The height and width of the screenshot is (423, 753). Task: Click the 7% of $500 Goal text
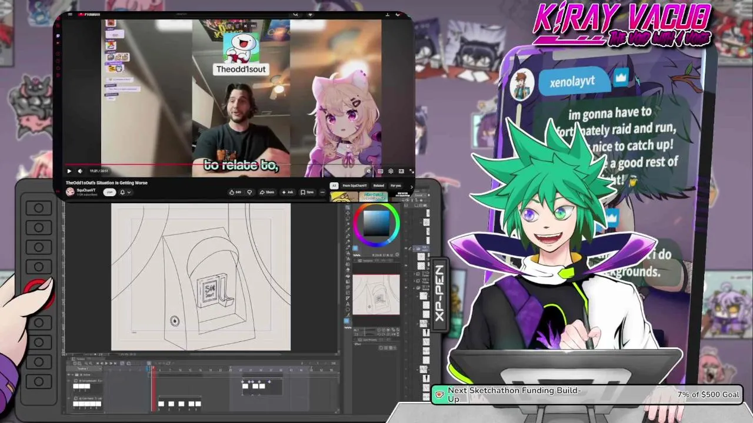point(708,394)
